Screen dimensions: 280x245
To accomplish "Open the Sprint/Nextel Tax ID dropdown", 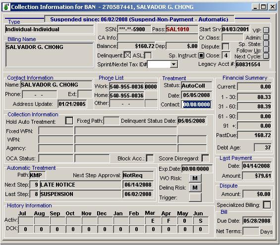I will (x=173, y=64).
